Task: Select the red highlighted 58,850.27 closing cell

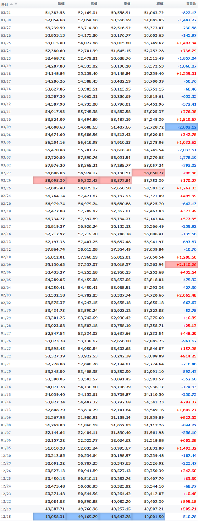Action: 148,173
